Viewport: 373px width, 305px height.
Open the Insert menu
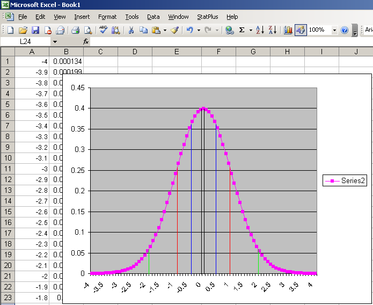coord(82,17)
